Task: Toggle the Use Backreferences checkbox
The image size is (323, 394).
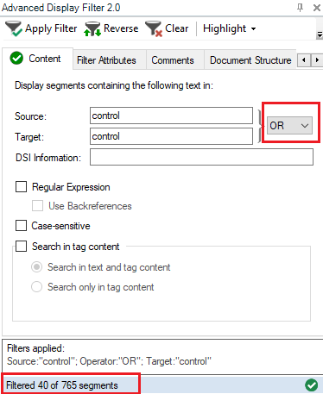Action: pos(38,206)
